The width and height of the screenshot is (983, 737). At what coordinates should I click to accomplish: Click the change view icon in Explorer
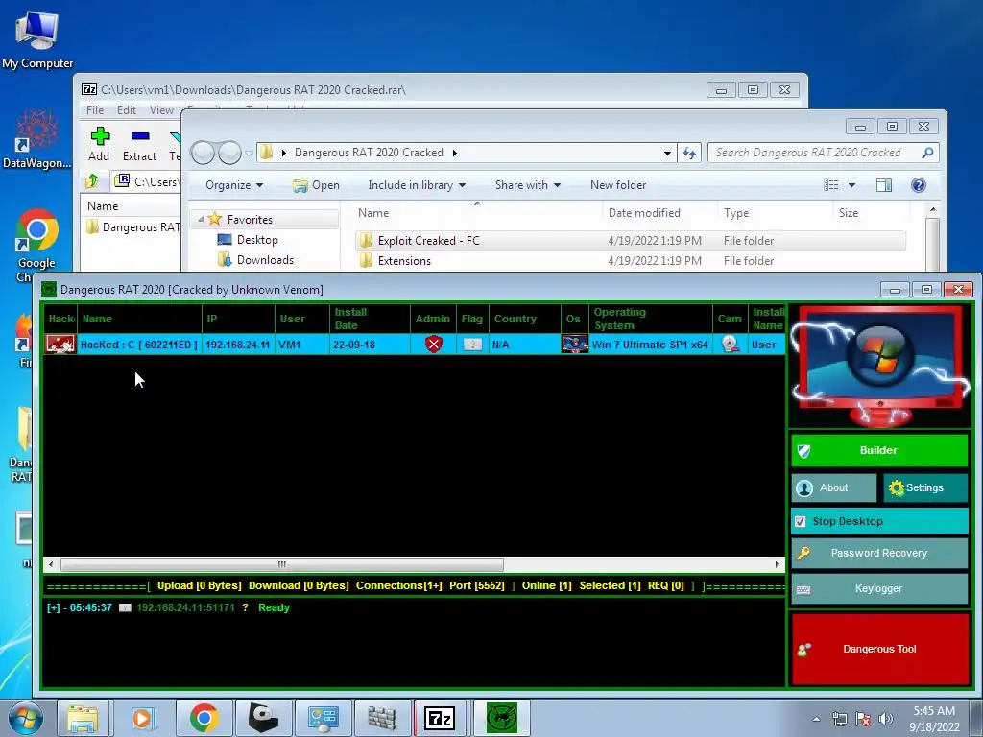tap(831, 185)
